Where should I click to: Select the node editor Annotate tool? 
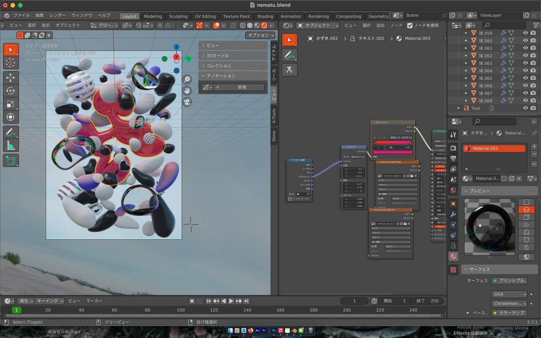pos(289,55)
